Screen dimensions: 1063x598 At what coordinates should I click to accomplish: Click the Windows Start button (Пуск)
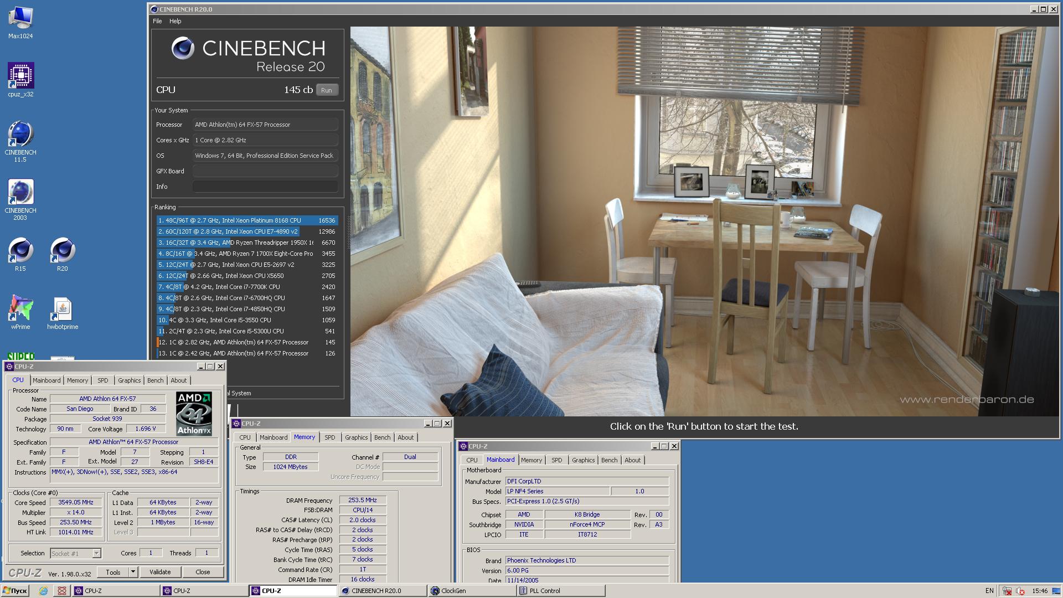15,591
